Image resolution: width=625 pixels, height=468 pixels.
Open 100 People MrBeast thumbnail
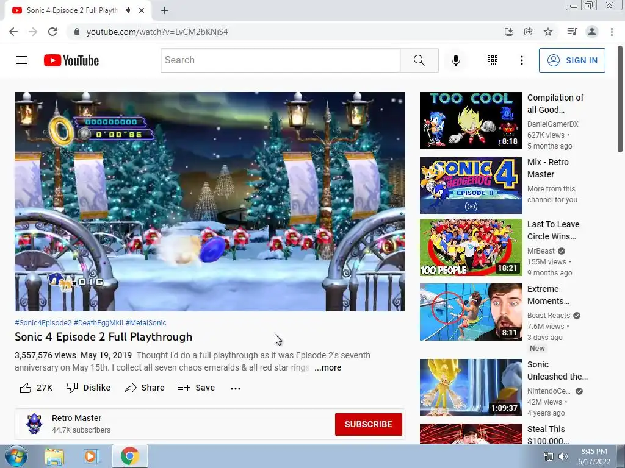pos(471,247)
